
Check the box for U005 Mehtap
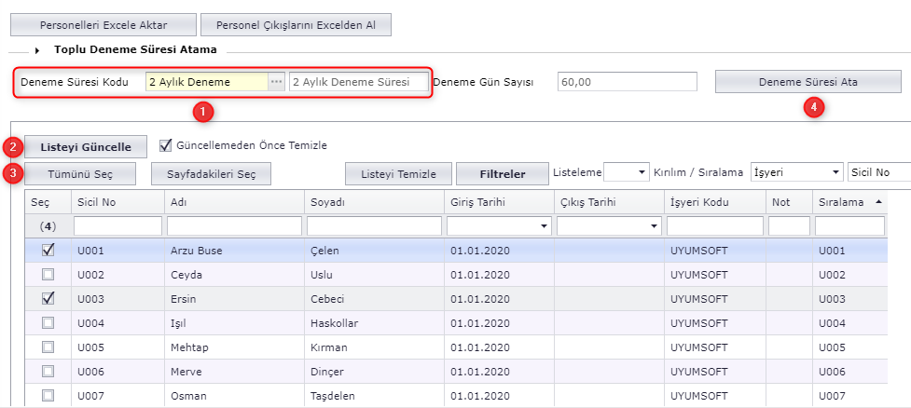coord(48,347)
